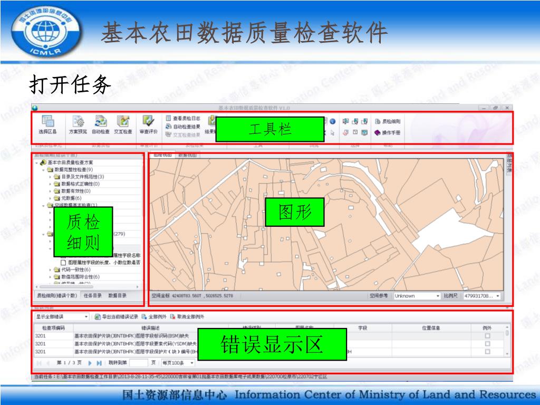
Task: Select the arrow pointer tool icon
Action: (x=332, y=132)
